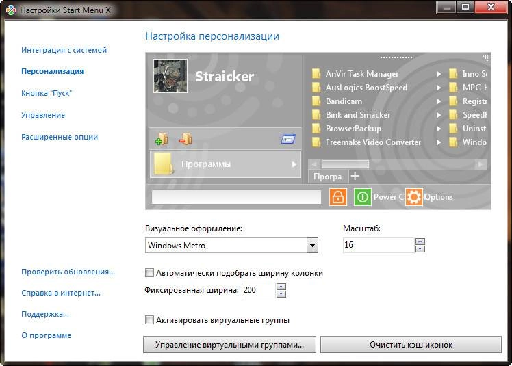The height and width of the screenshot is (366, 512).
Task: Increase the Масштаб value with up arrow
Action: tap(420, 241)
